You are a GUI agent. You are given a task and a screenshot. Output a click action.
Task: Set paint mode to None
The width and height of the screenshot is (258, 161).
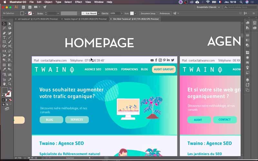click(x=11, y=100)
